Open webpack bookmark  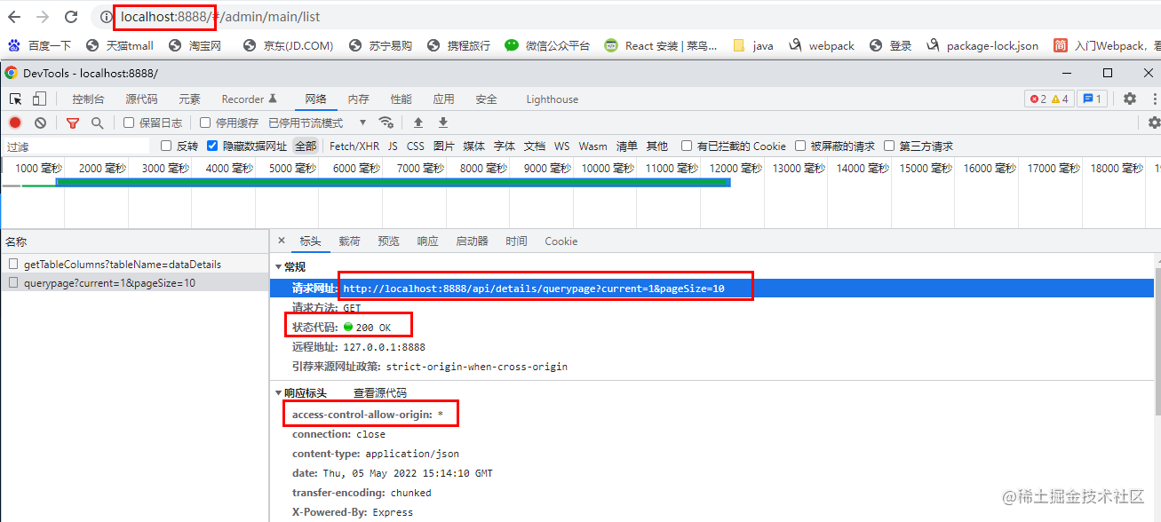tap(822, 45)
